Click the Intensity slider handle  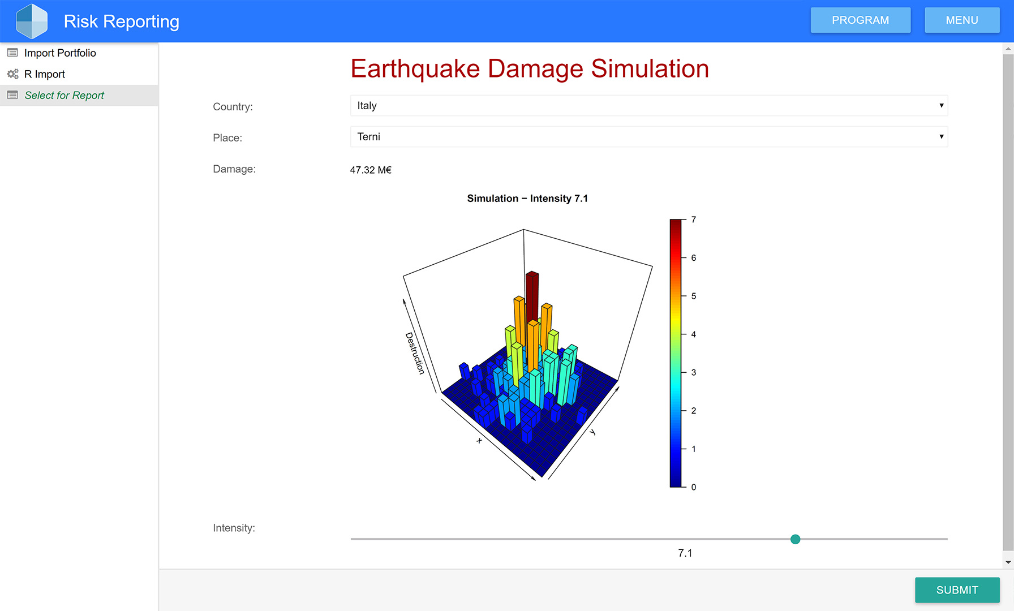(795, 539)
